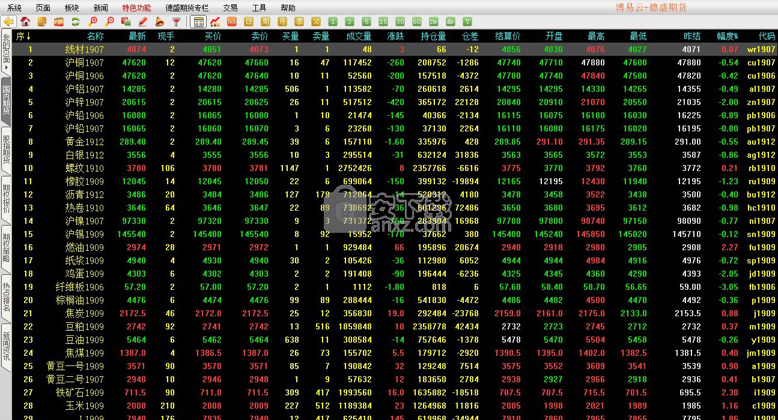The image size is (778, 420).
Task: Open the 新闻 menu
Action: [x=101, y=8]
